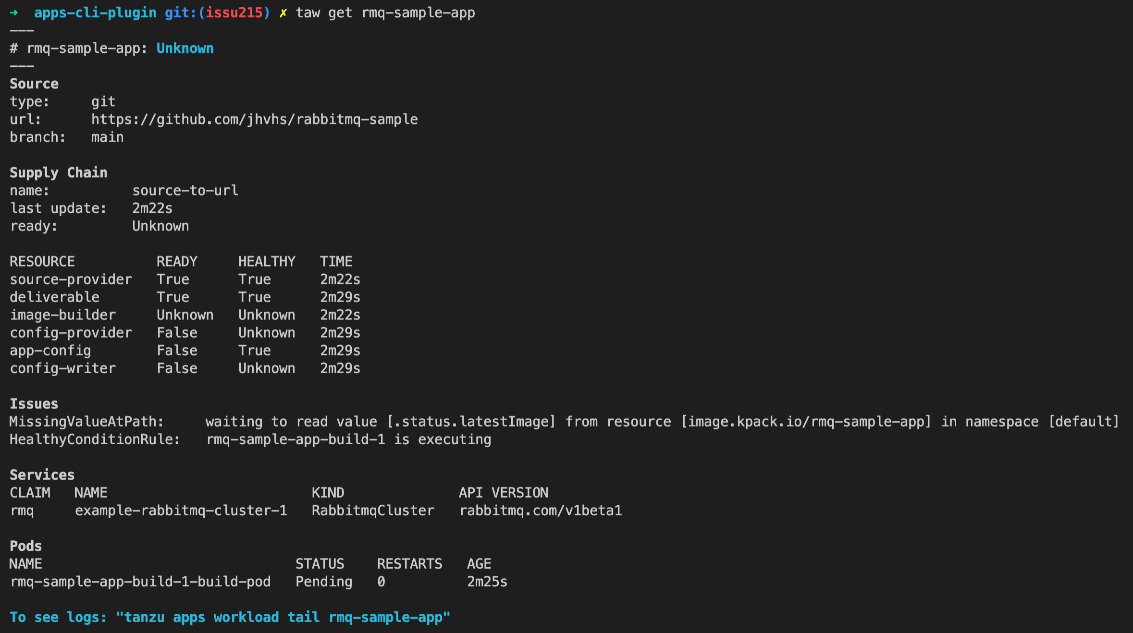Image resolution: width=1133 pixels, height=633 pixels.
Task: Click '[.status.latestImage]' in the issue message
Action: click(471, 422)
